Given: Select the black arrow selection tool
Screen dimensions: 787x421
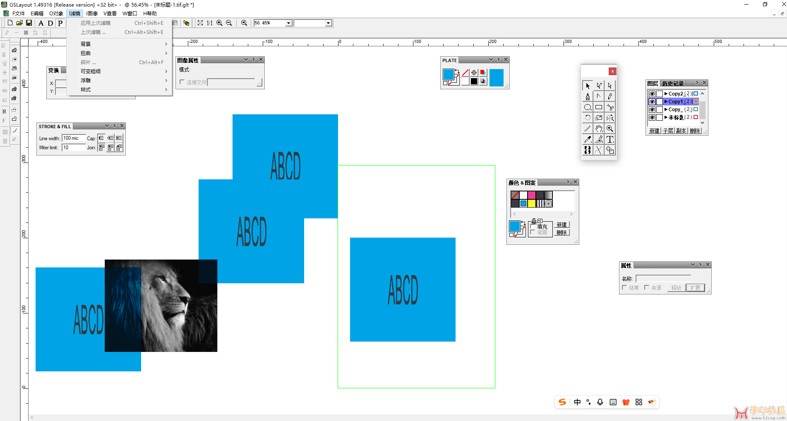Looking at the screenshot, I should [588, 86].
